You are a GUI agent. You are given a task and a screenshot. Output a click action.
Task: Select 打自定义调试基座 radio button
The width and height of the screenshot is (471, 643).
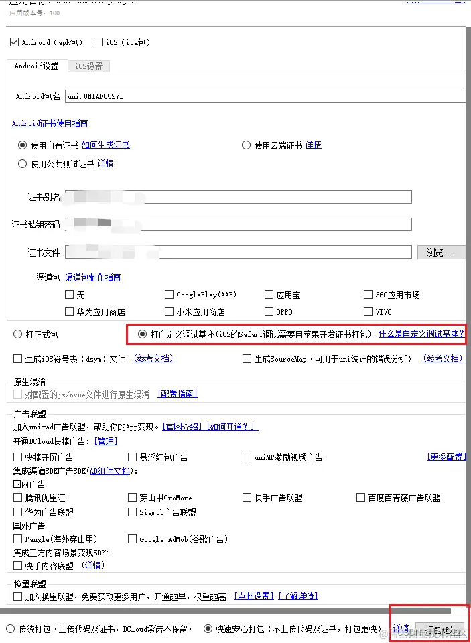(142, 334)
